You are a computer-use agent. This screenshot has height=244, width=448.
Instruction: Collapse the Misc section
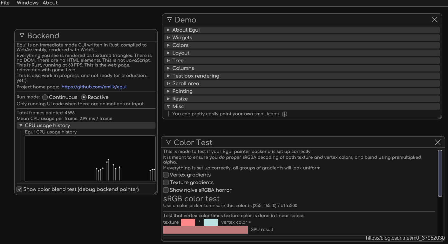[302, 106]
